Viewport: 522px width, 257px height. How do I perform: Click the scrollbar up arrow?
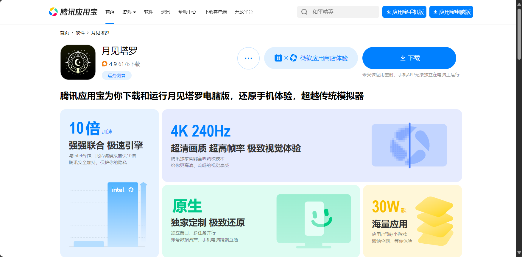click(519, 5)
